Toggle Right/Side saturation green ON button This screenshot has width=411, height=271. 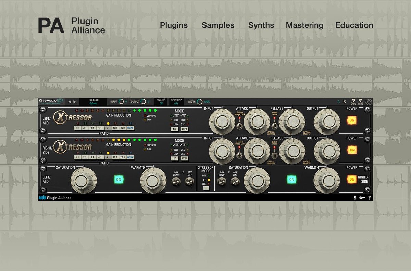291,179
